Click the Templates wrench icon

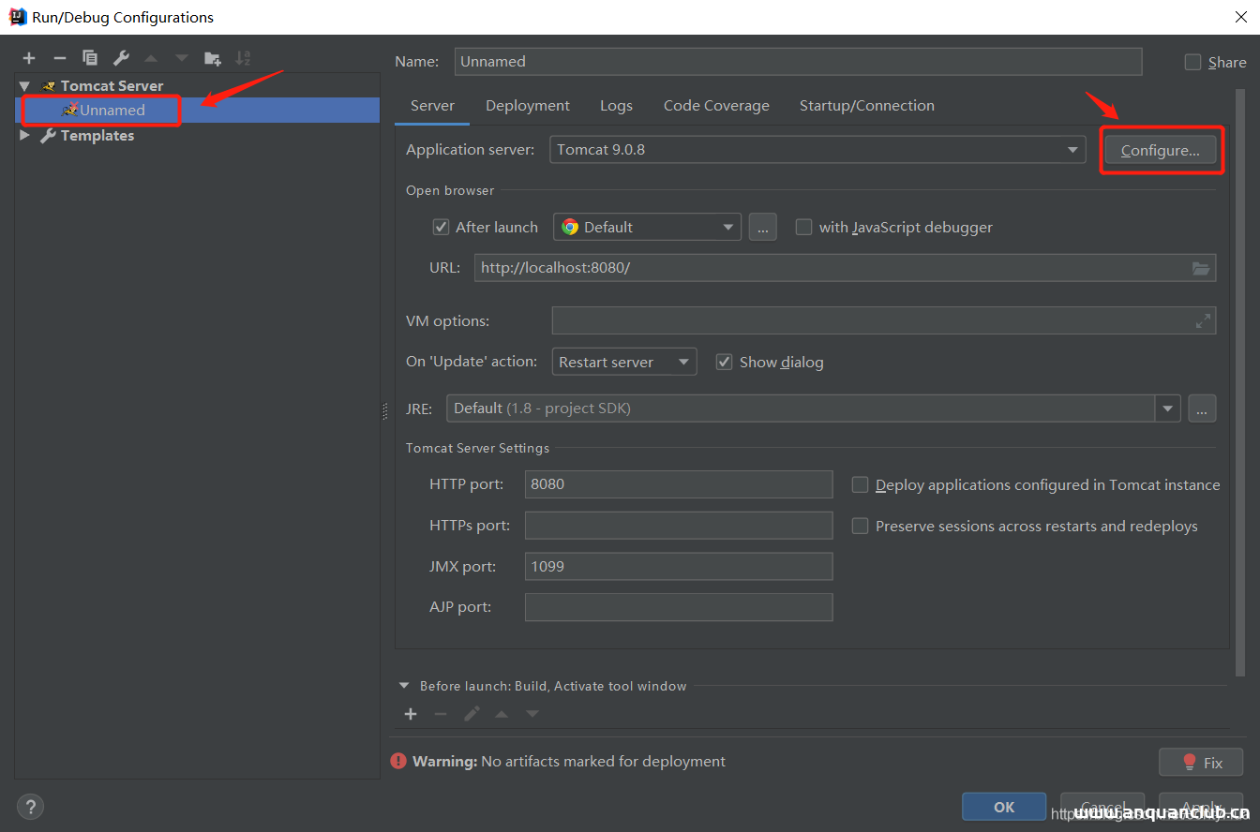click(x=48, y=136)
